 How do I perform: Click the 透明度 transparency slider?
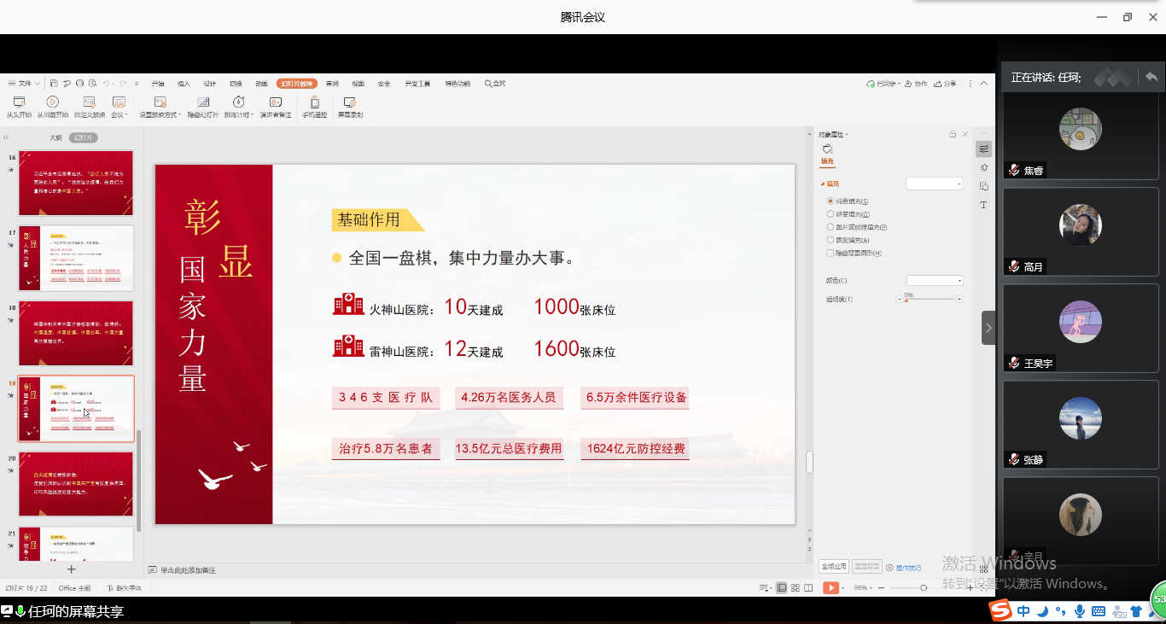930,300
